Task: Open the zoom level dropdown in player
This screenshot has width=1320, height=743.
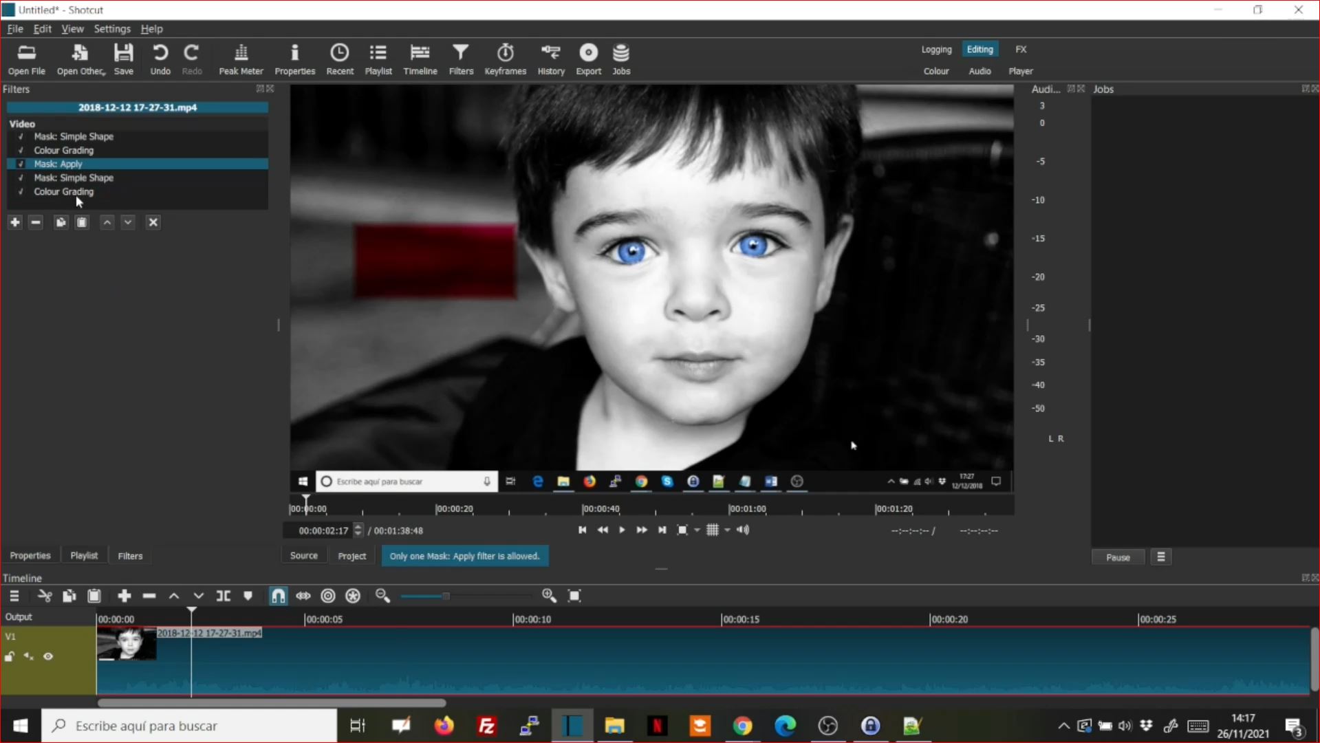Action: [697, 530]
